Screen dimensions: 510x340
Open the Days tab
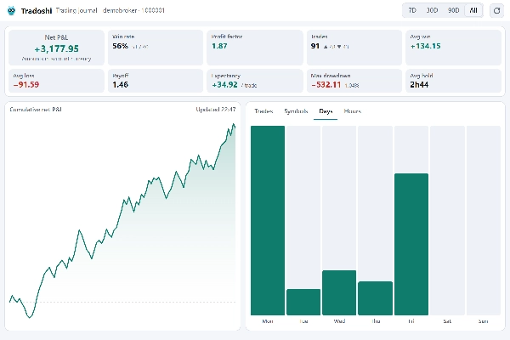coord(326,111)
